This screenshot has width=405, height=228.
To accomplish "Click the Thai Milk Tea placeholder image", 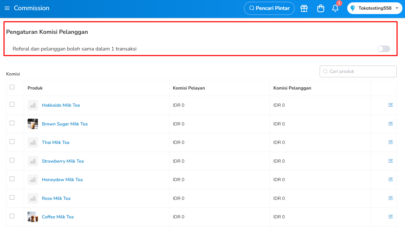I will [33, 142].
